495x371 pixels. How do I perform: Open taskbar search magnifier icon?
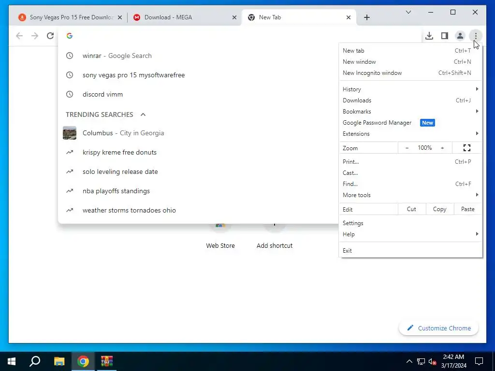click(x=35, y=361)
